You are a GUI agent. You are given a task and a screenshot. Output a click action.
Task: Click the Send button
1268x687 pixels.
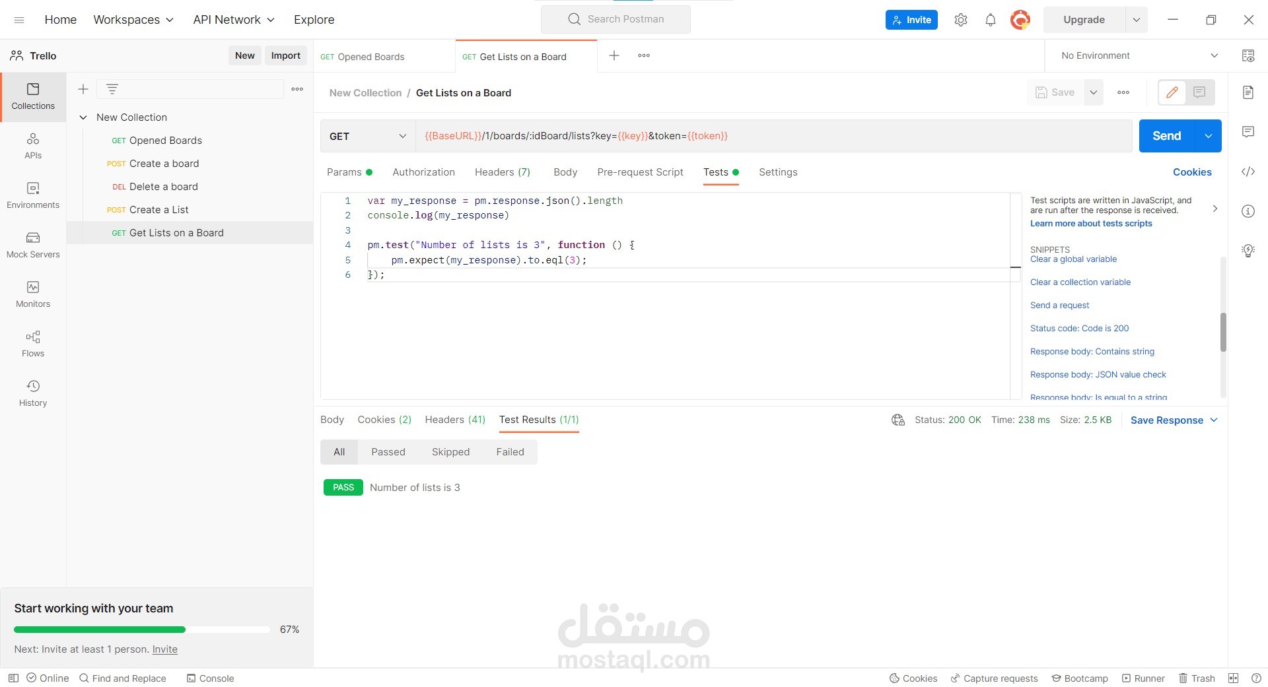pos(1167,136)
